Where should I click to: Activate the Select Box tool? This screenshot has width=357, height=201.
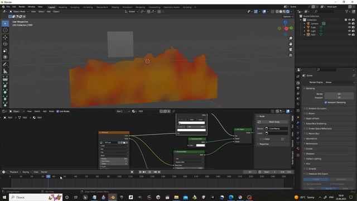pyautogui.click(x=5, y=23)
